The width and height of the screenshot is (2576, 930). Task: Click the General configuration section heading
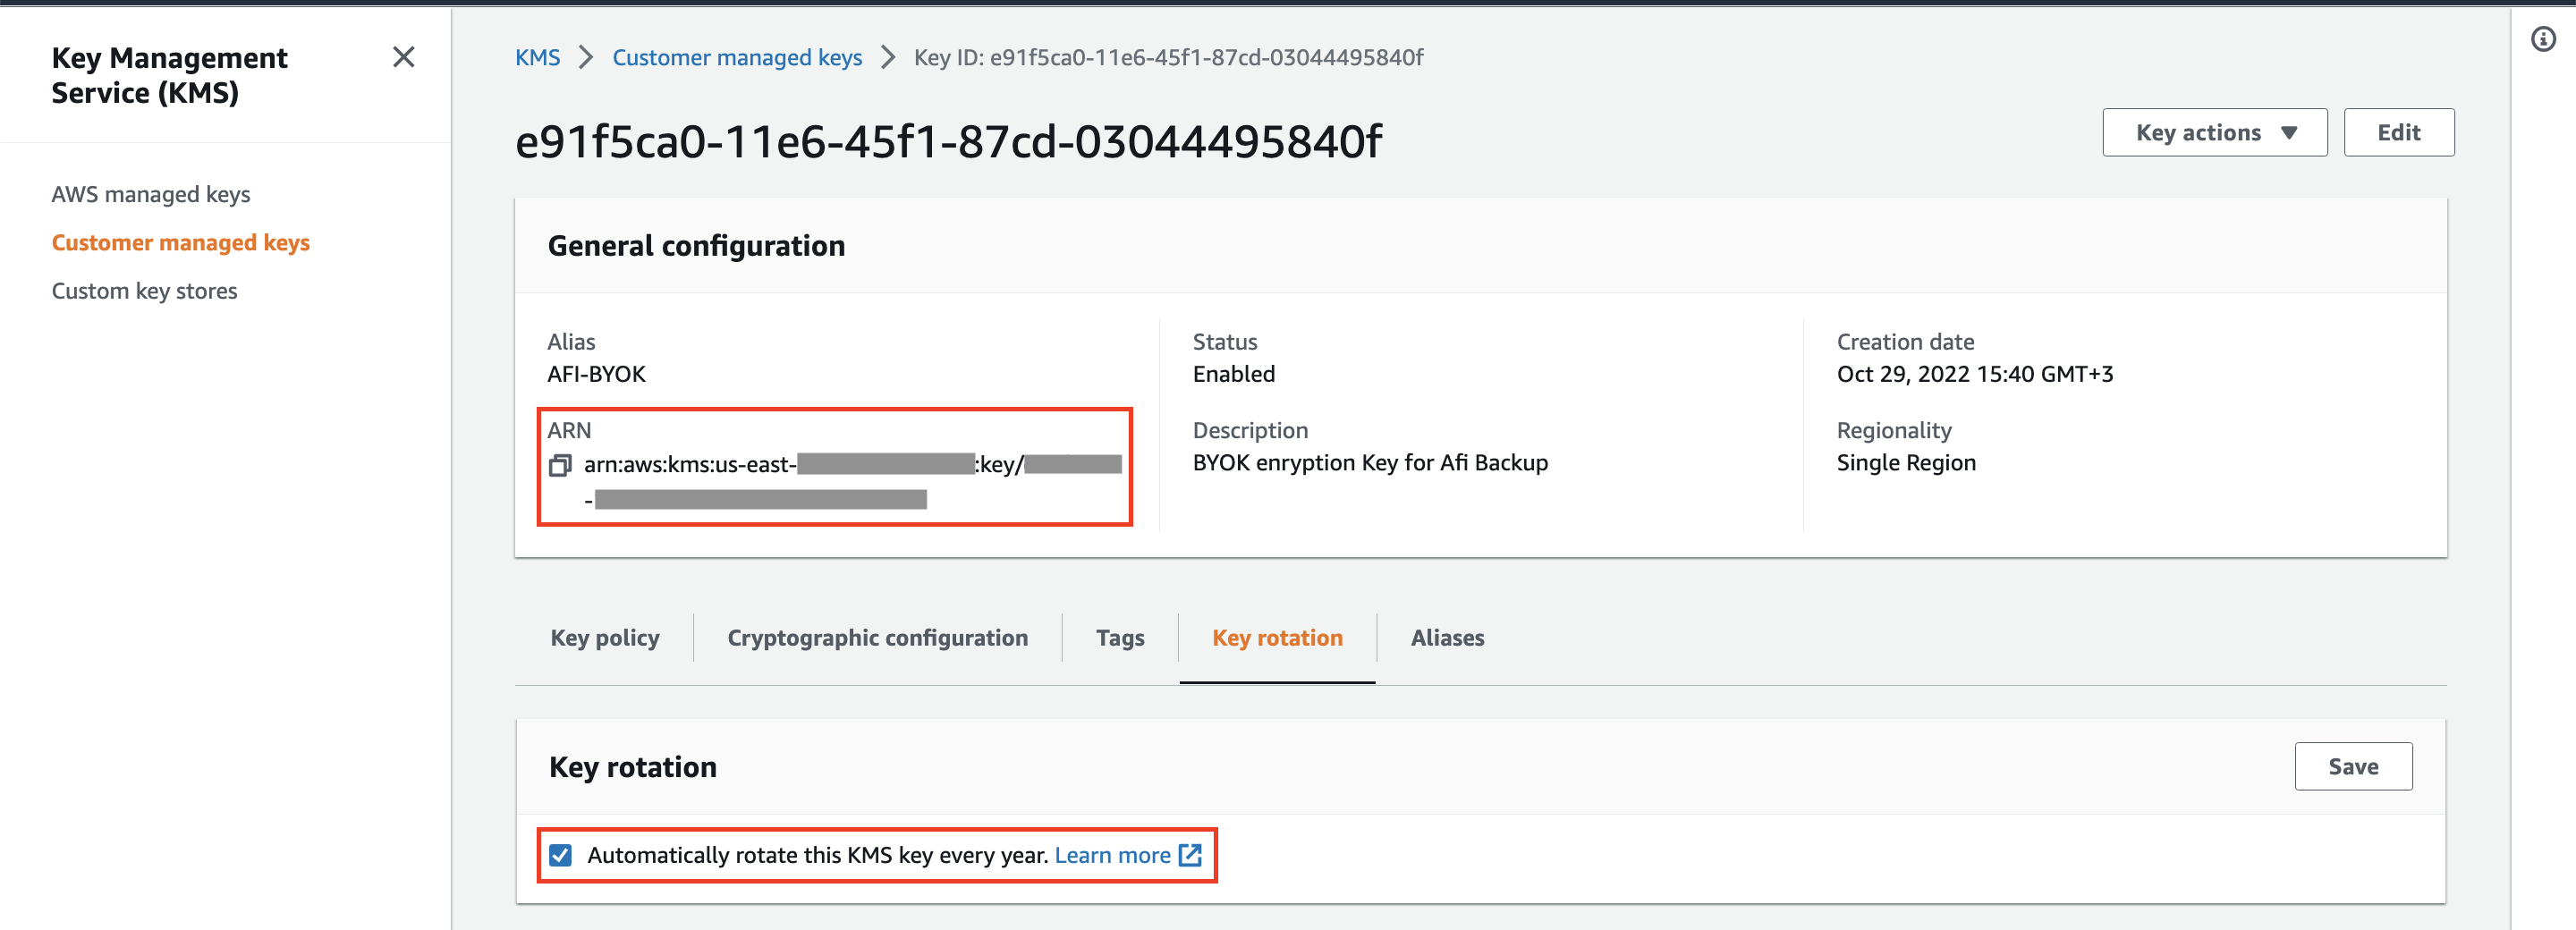(696, 246)
